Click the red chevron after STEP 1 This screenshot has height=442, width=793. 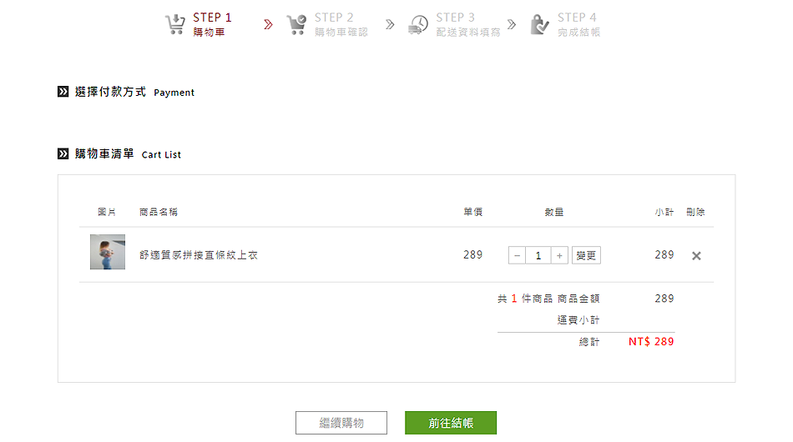(x=268, y=24)
